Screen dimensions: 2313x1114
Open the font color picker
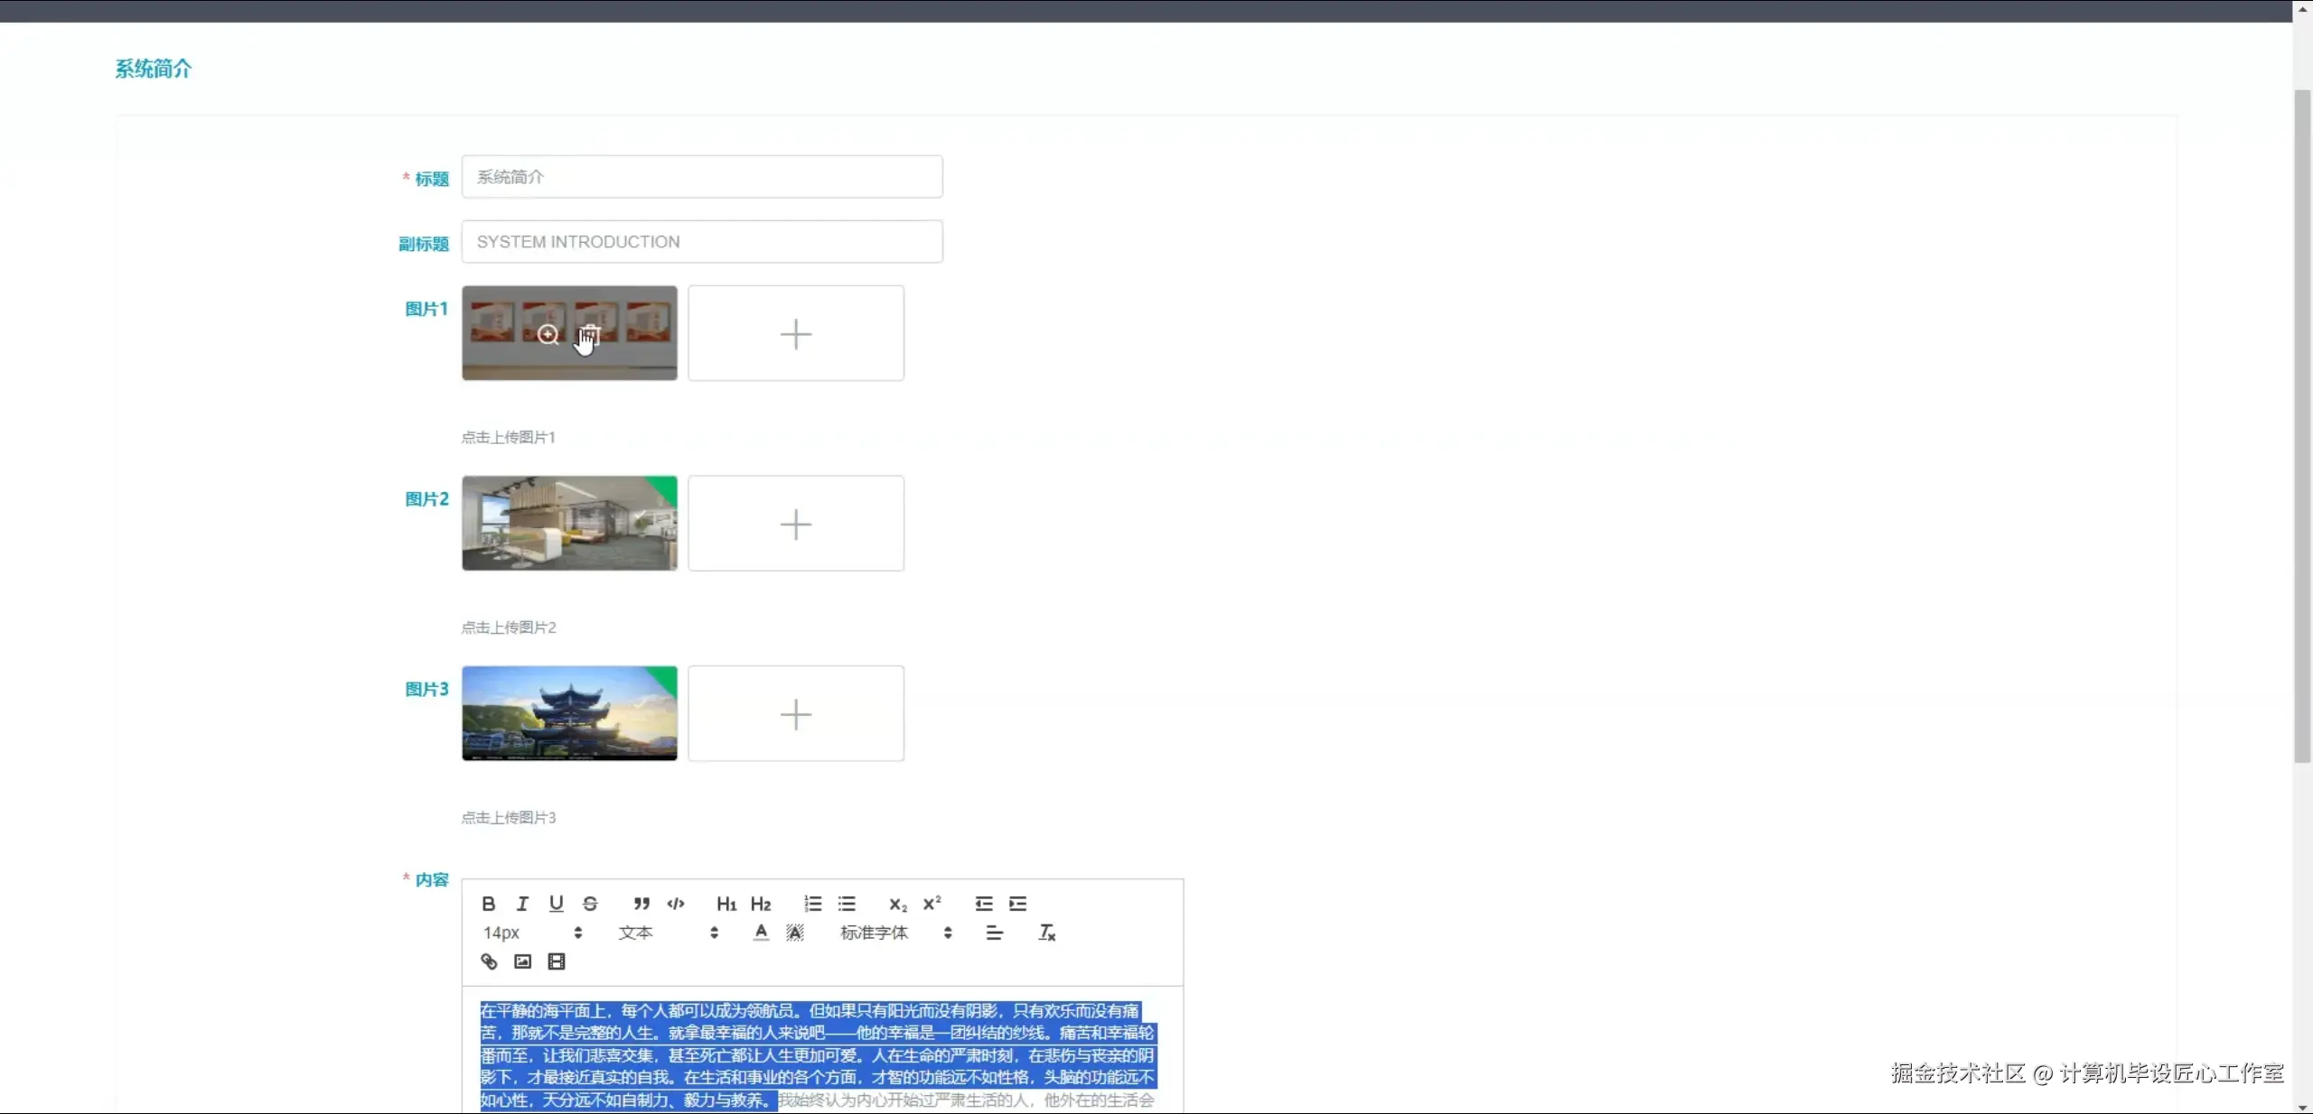click(x=760, y=933)
